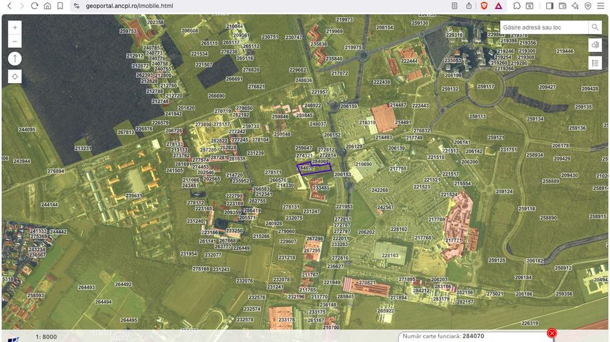Click parcel label 209427
Viewport: 610px width, 342px height.
548,88
